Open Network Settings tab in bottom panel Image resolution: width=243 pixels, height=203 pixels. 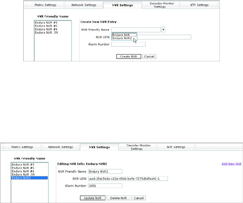coord(60,147)
